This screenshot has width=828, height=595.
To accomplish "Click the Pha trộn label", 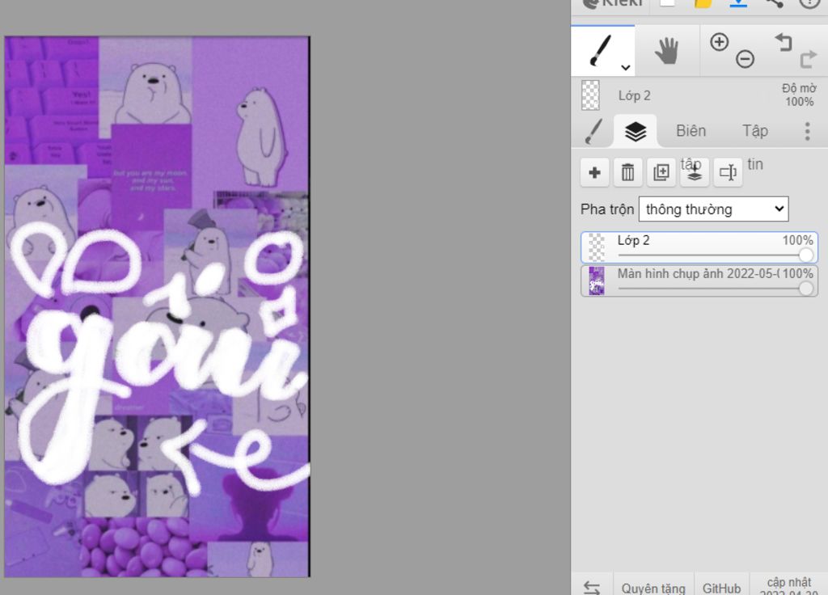I will (x=606, y=209).
